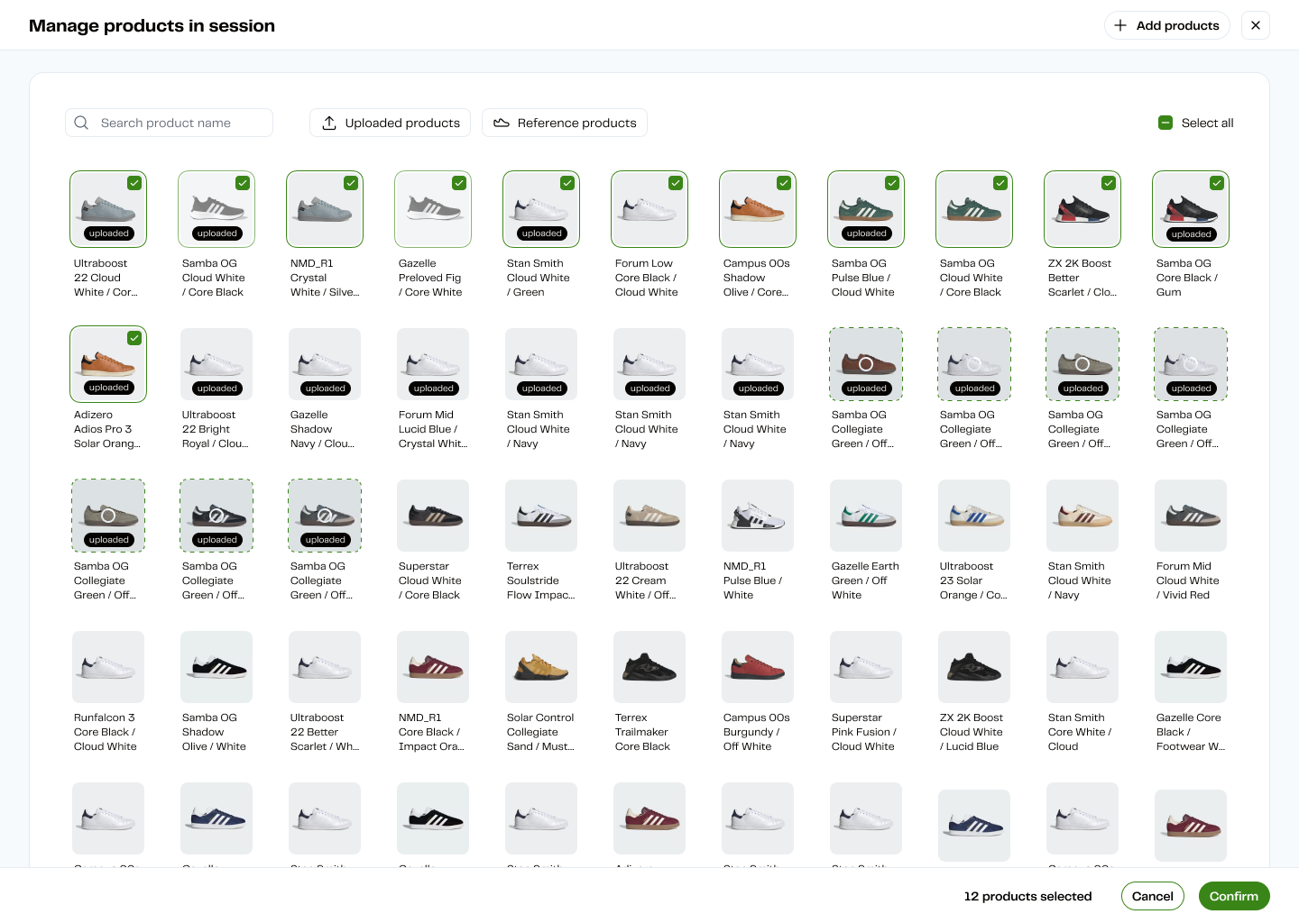Image resolution: width=1299 pixels, height=923 pixels.
Task: Cancel the product selection
Action: pos(1153,896)
